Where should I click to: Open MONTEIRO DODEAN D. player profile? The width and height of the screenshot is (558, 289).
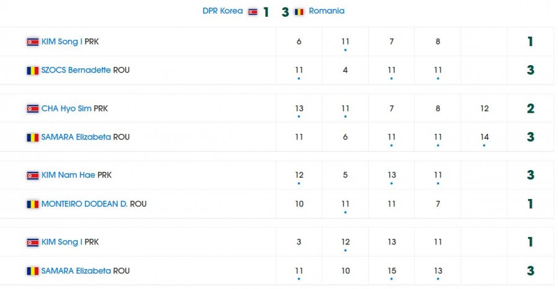coord(85,204)
